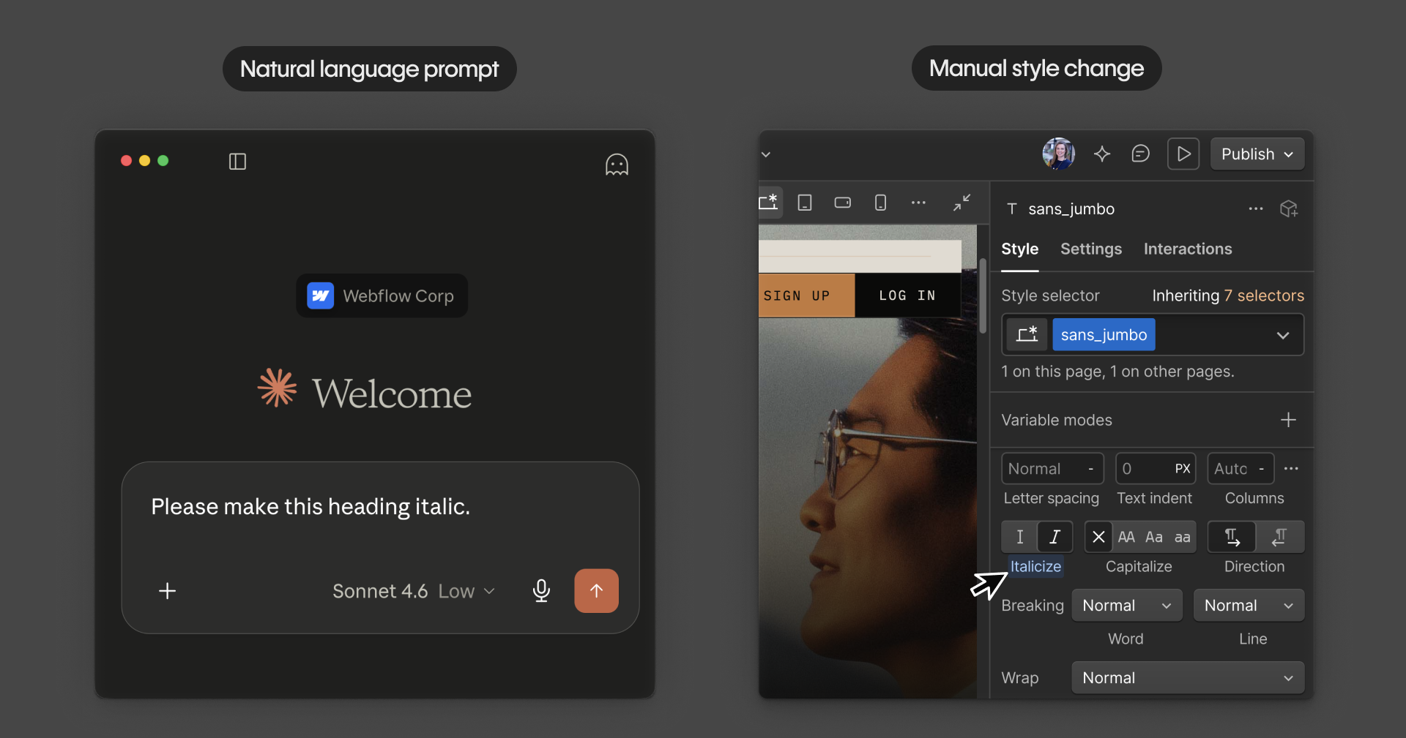The height and width of the screenshot is (738, 1406).
Task: Click the microphone voice input icon
Action: [x=541, y=590]
